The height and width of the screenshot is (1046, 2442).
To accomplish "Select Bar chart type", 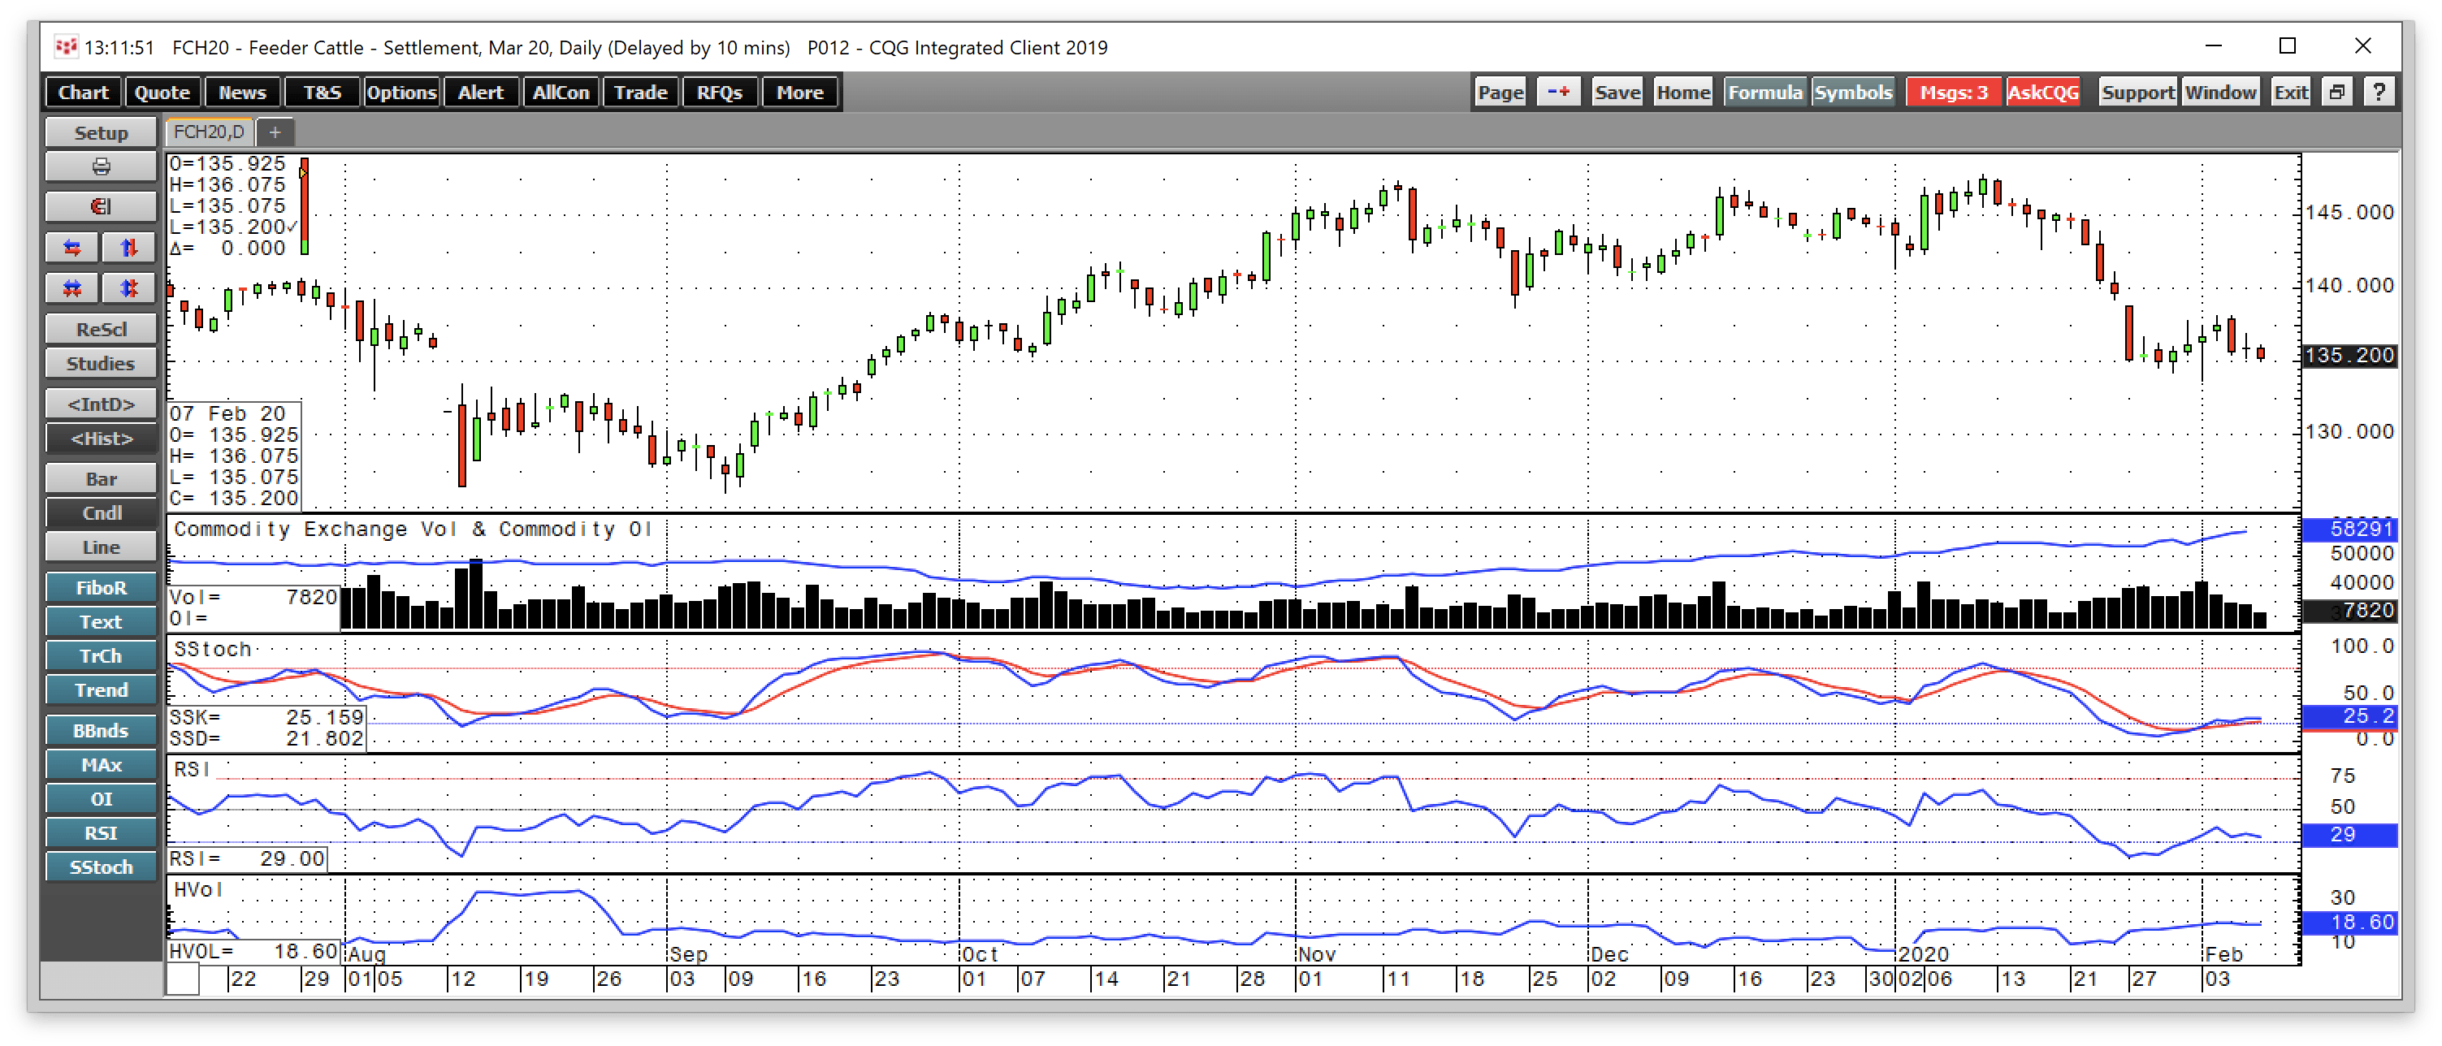I will tap(101, 478).
